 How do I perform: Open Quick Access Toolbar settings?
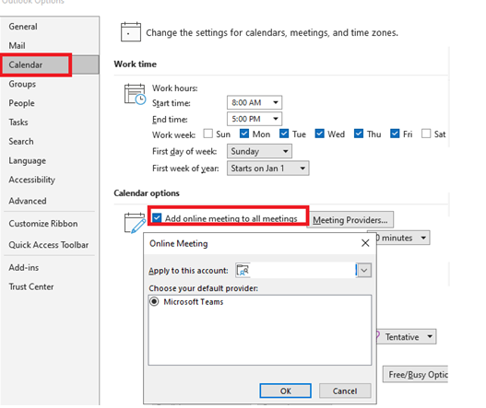click(x=48, y=245)
